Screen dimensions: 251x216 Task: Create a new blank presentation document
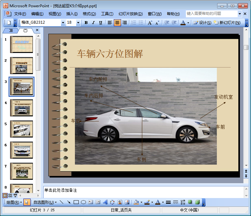pos(9,23)
